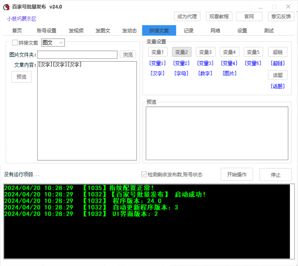Go to the 发视频 tab

point(76,31)
